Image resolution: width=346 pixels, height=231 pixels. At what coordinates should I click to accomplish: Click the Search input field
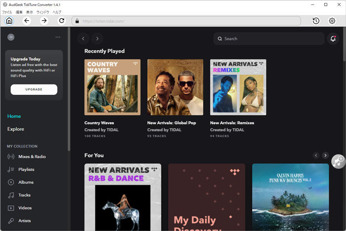[x=269, y=38]
